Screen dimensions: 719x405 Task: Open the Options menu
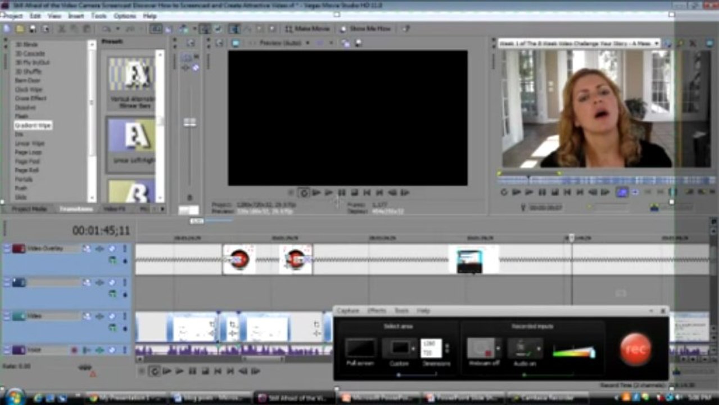point(125,16)
